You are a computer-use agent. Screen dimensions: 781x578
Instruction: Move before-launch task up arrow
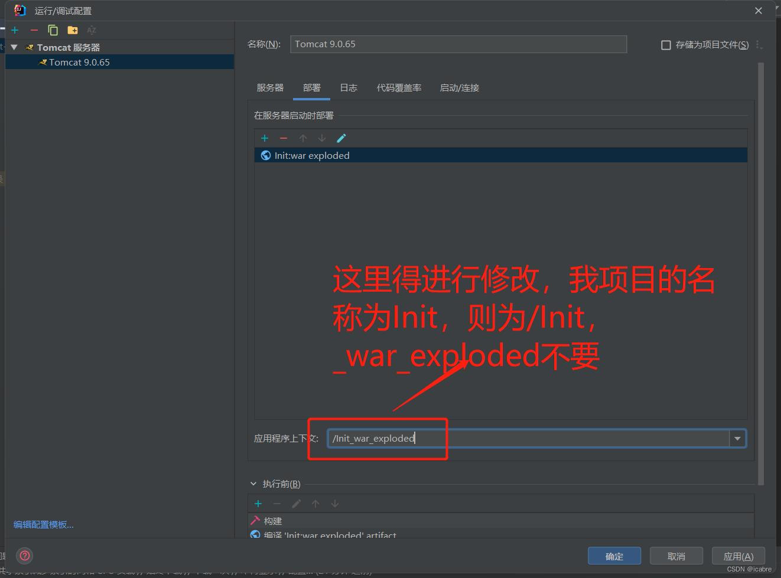point(315,504)
